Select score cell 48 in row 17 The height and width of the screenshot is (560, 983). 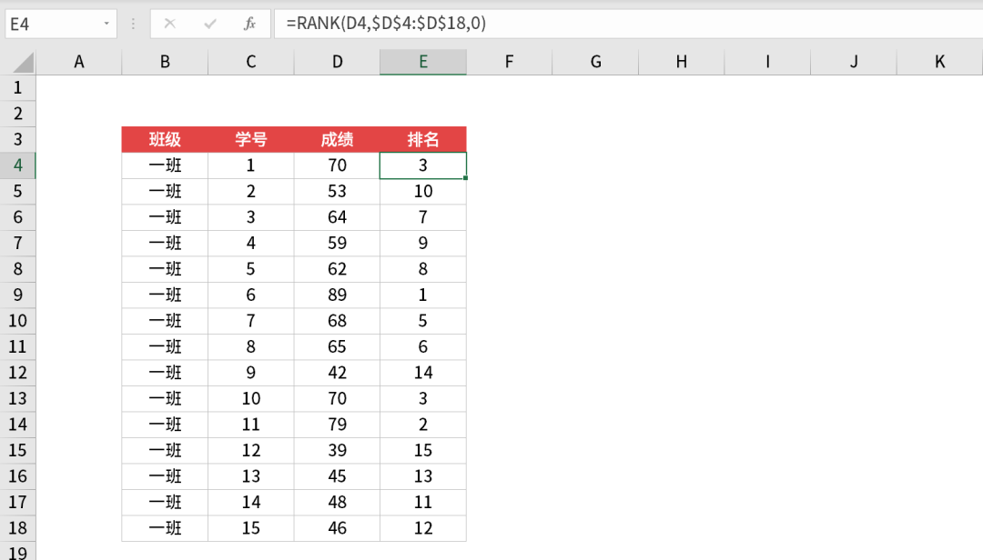pyautogui.click(x=337, y=502)
